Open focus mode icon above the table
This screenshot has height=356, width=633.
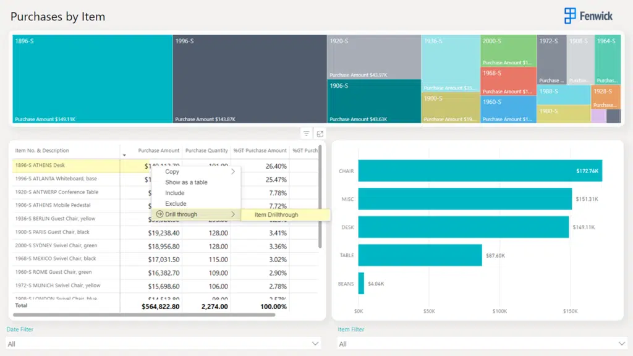click(320, 133)
